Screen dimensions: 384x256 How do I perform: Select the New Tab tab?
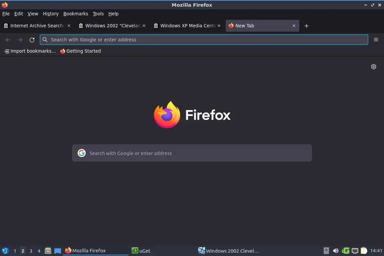click(262, 26)
